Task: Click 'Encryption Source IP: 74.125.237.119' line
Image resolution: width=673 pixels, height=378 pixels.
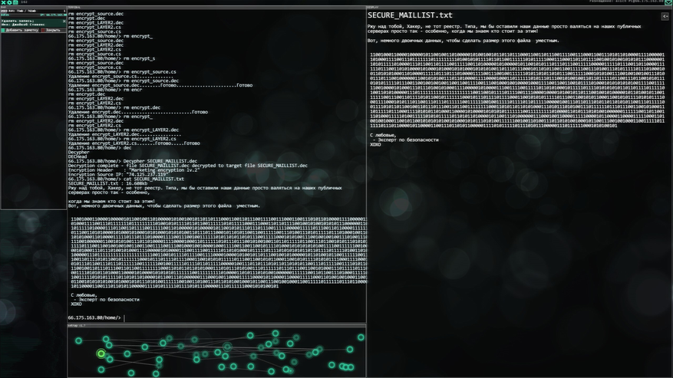Action: (x=118, y=175)
